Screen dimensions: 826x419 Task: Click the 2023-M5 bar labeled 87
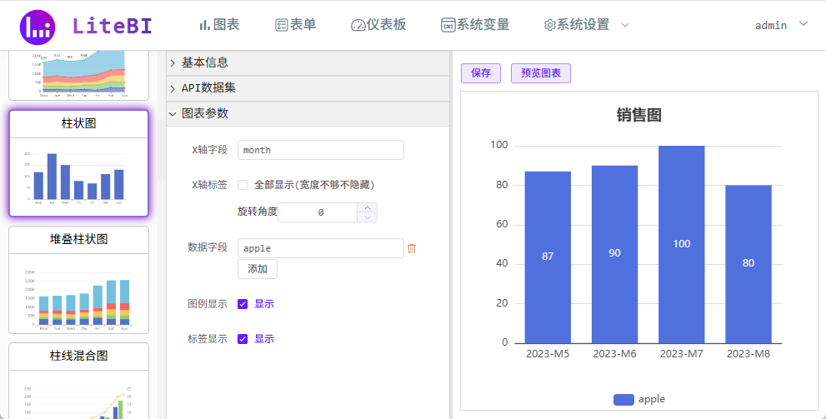pyautogui.click(x=548, y=257)
